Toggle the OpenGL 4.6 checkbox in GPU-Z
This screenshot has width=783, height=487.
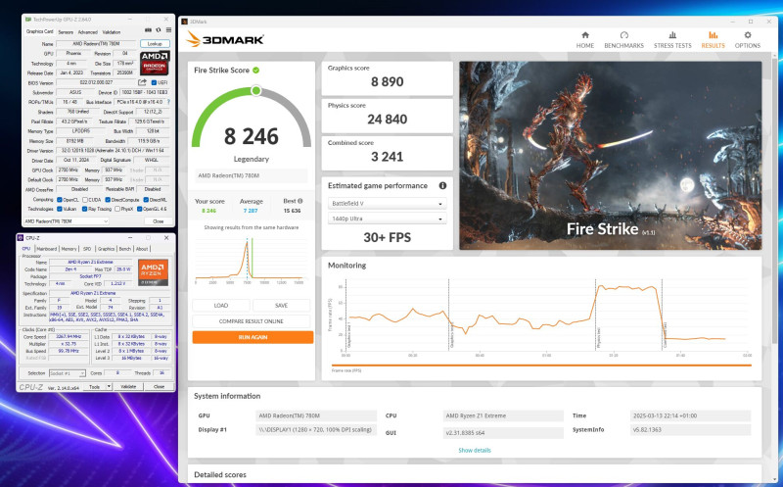(x=139, y=209)
